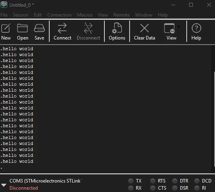Click the greyed Disconnect toolbar icon

(x=88, y=32)
